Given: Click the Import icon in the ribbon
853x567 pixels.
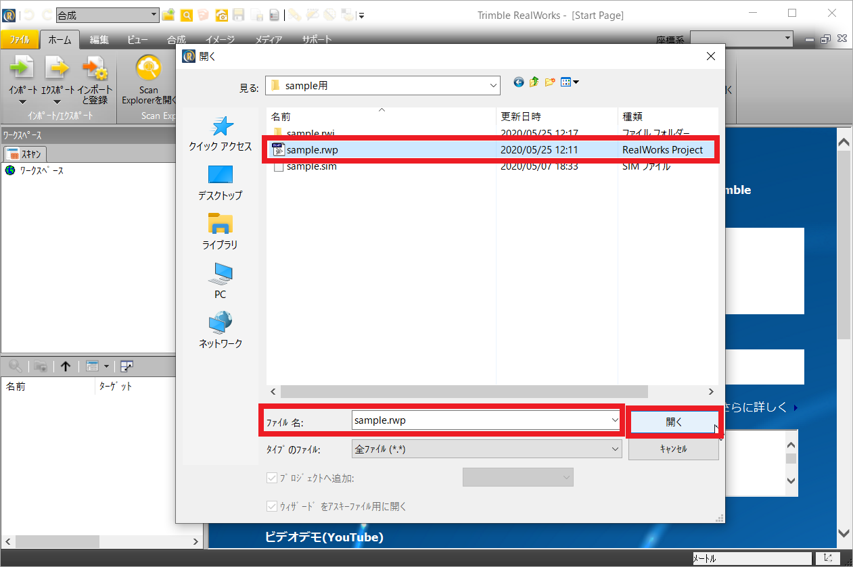Looking at the screenshot, I should pos(22,68).
